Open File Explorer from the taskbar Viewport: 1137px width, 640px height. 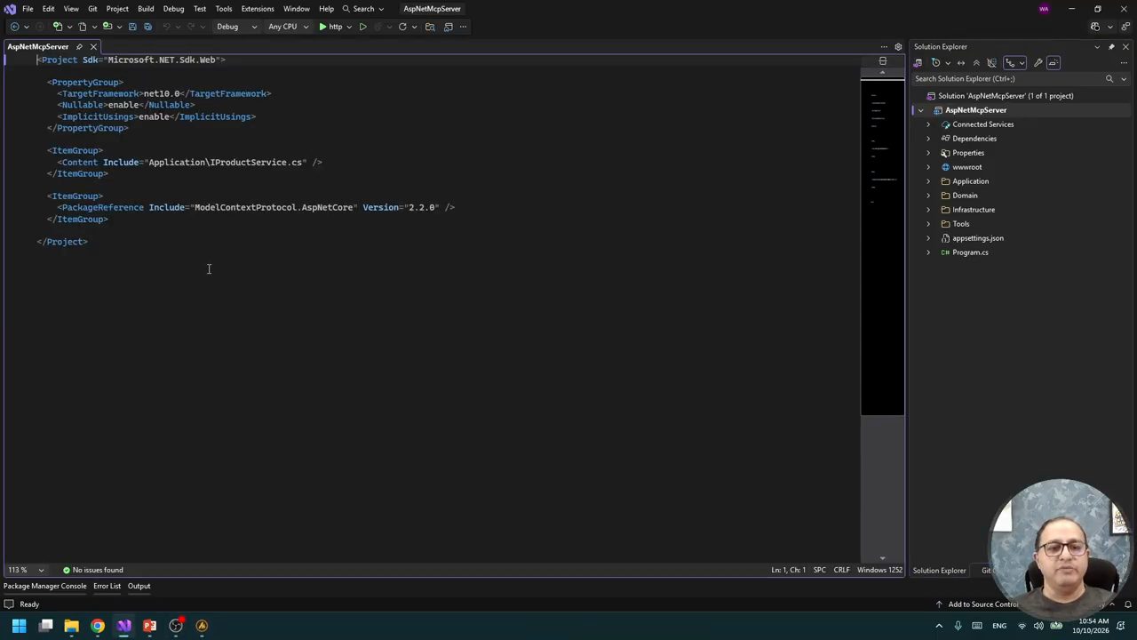[x=71, y=626]
